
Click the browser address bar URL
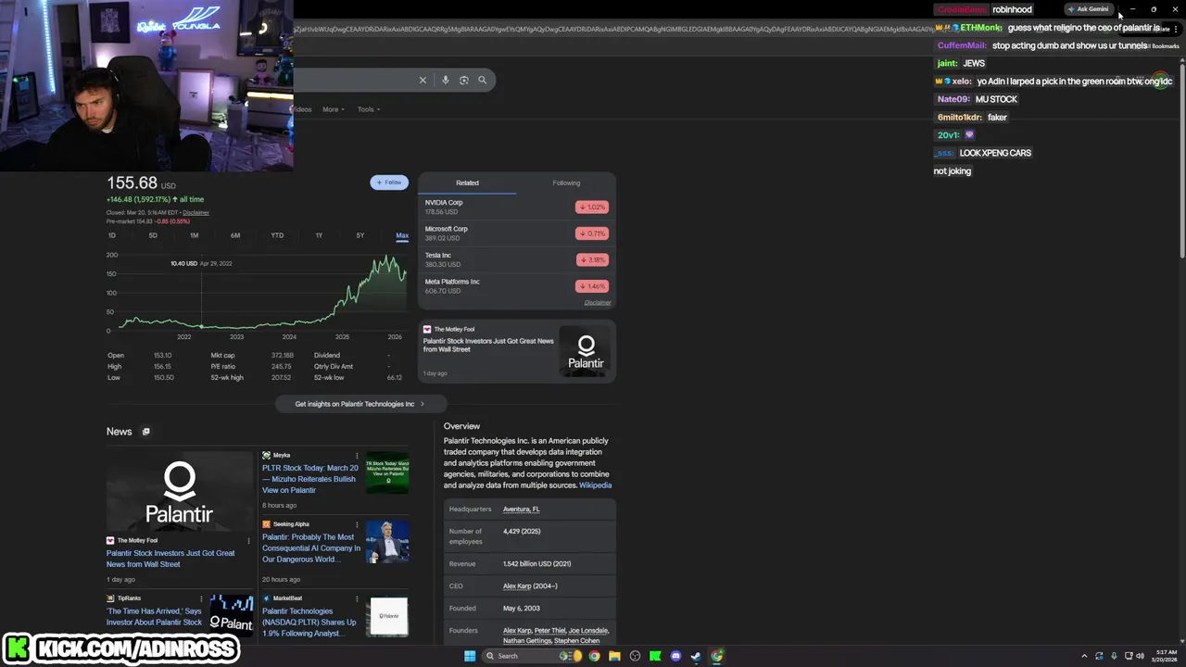tap(612, 29)
